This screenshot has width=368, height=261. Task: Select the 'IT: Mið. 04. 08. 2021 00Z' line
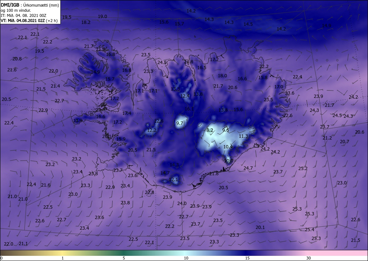click(x=24, y=15)
